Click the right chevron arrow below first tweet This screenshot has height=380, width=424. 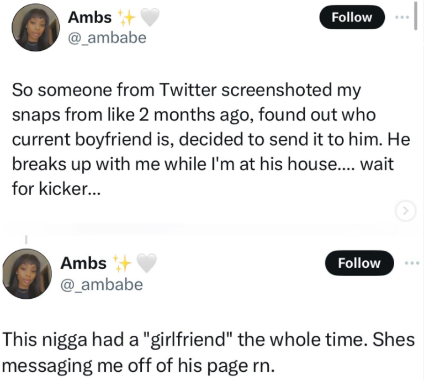[406, 209]
